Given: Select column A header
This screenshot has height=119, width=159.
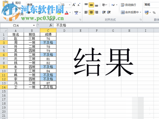Looking at the screenshot, I should point(16,30).
